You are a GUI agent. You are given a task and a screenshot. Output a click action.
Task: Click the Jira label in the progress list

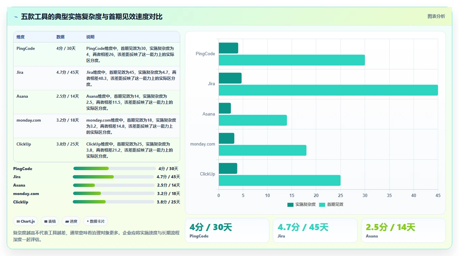coord(17,177)
